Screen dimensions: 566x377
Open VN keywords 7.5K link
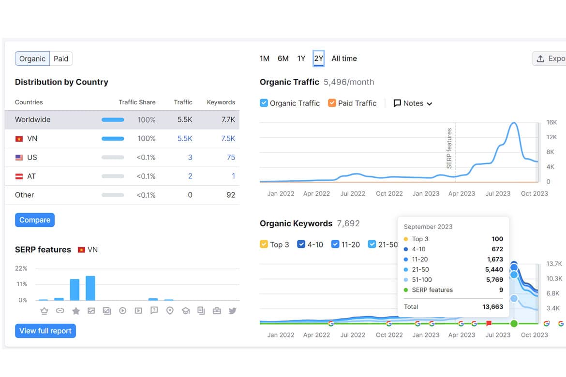click(228, 139)
